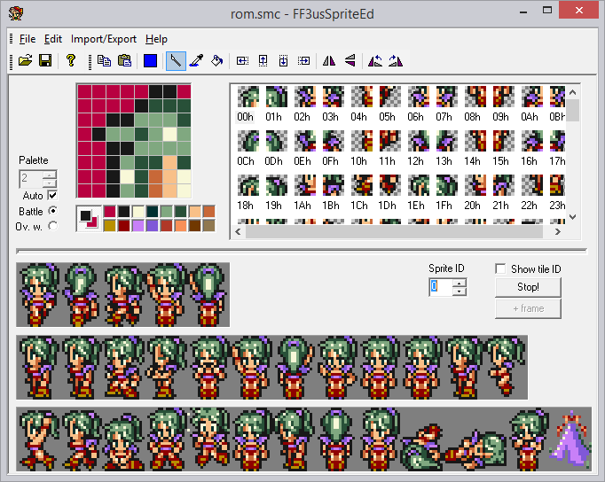Image resolution: width=605 pixels, height=482 pixels.
Task: Select the pencil draw tool
Action: (176, 61)
